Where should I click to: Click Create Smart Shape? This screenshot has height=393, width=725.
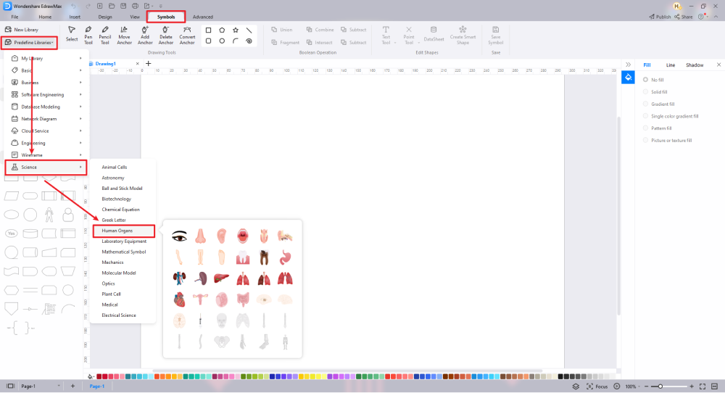click(463, 35)
